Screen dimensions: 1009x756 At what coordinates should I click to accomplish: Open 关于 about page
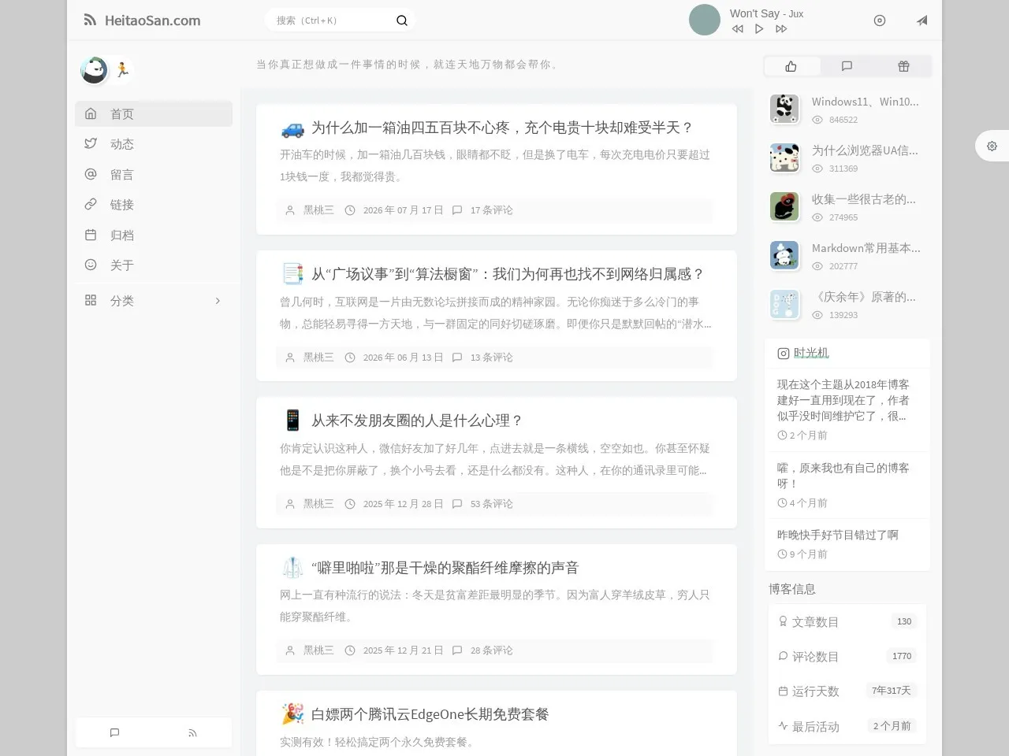click(154, 265)
